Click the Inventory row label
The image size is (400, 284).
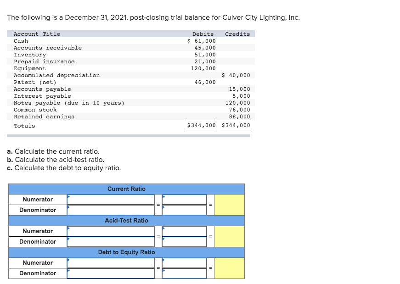(x=30, y=55)
